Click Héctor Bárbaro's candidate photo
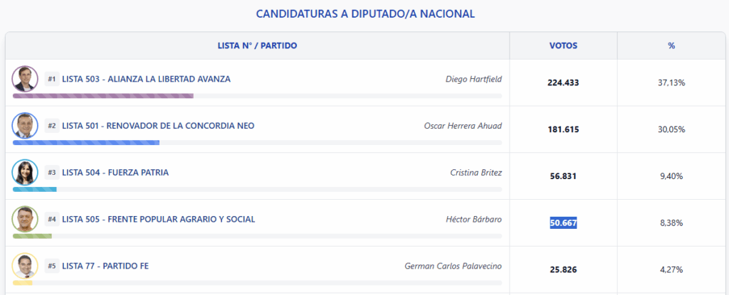 click(x=25, y=219)
